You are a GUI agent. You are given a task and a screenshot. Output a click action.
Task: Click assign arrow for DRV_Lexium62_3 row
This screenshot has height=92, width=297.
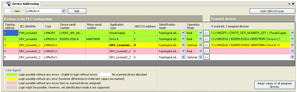[206, 57]
